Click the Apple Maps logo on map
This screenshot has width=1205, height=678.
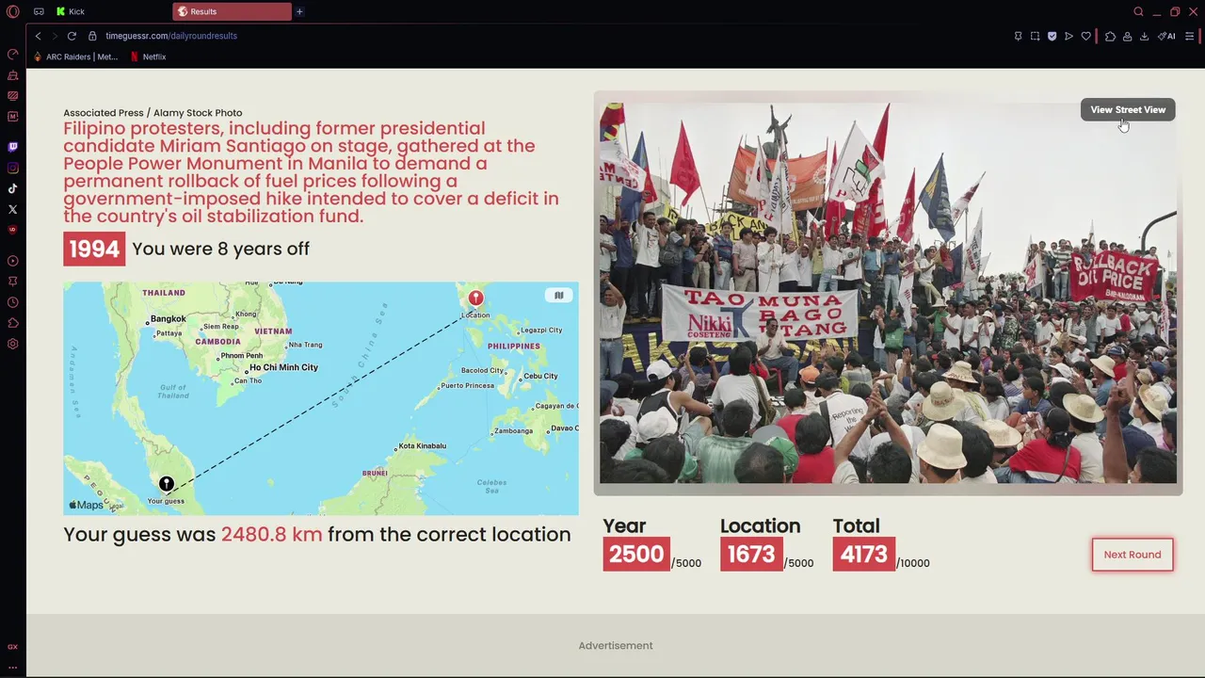pyautogui.click(x=86, y=505)
